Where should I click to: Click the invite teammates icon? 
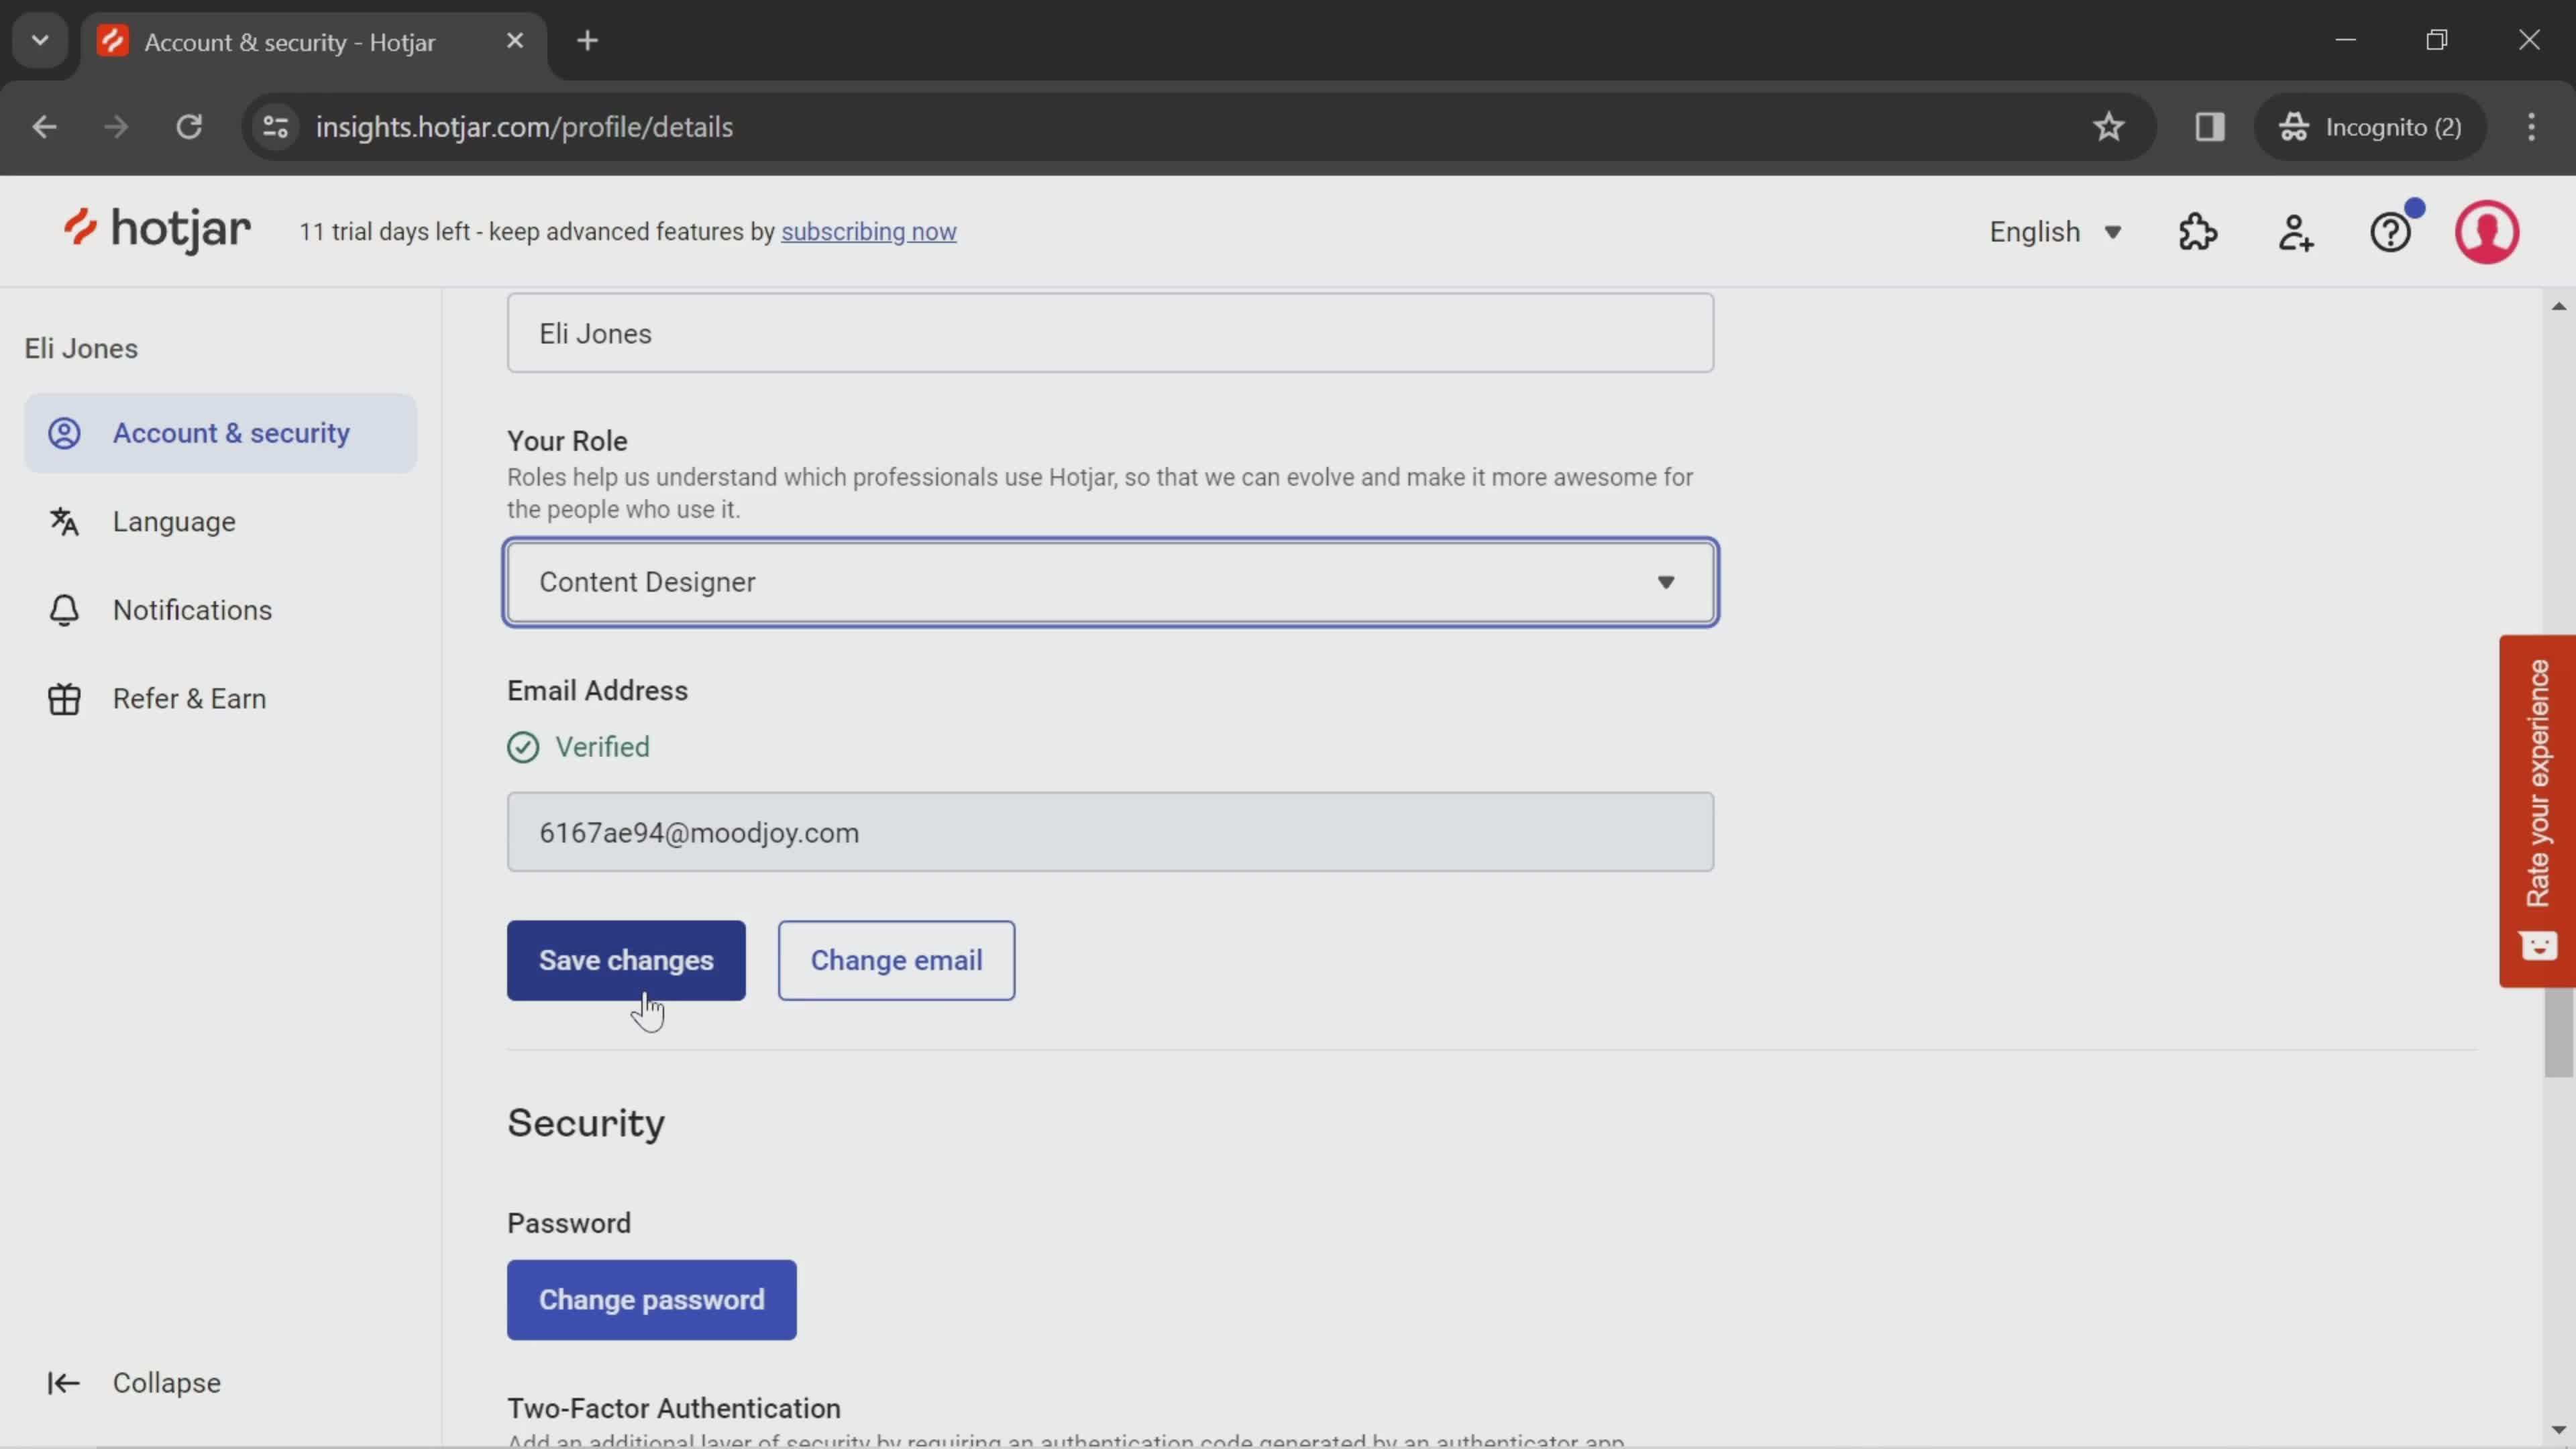[x=2296, y=230]
